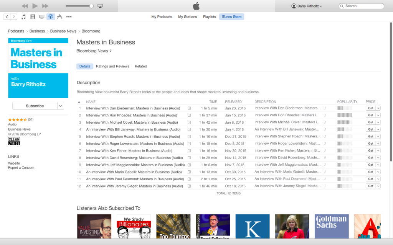Select the Podcasts icon
The image size is (393, 245).
point(51,17)
